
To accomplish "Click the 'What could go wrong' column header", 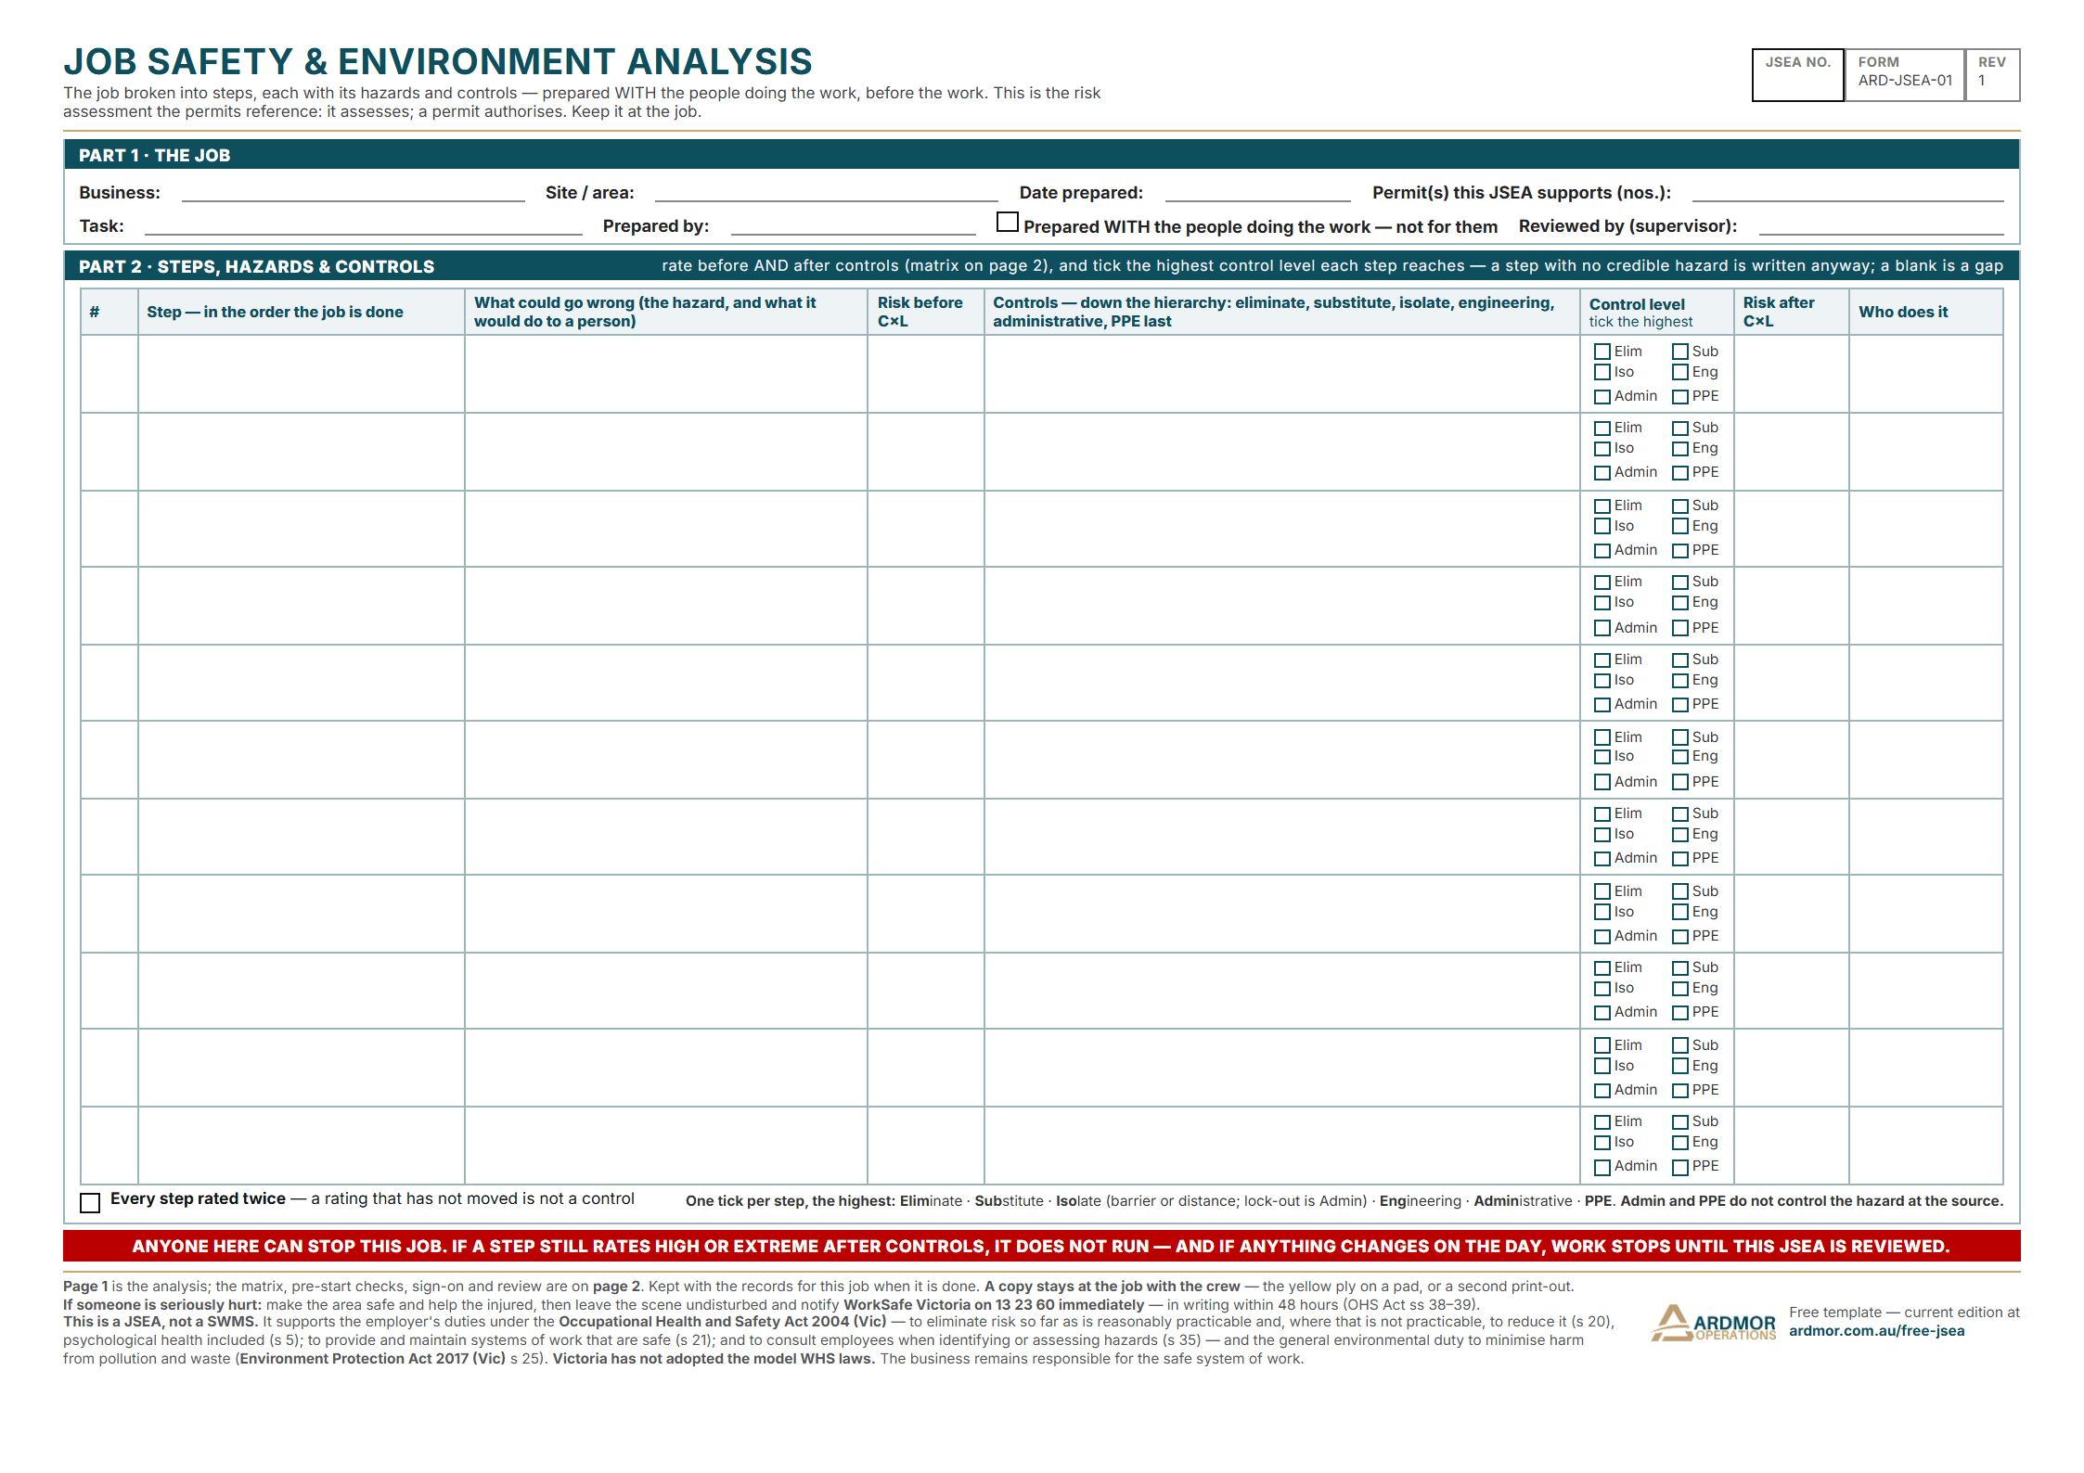I will click(666, 312).
